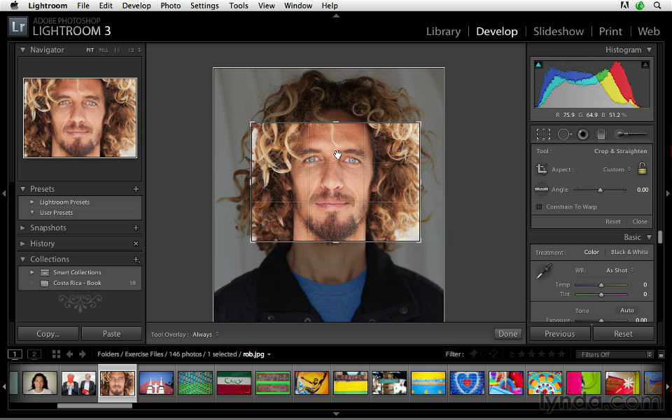Open the Develop menu

tap(136, 6)
